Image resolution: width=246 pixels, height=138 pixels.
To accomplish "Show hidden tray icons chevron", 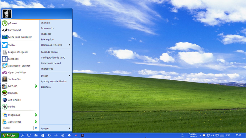I will pyautogui.click(x=200, y=135).
